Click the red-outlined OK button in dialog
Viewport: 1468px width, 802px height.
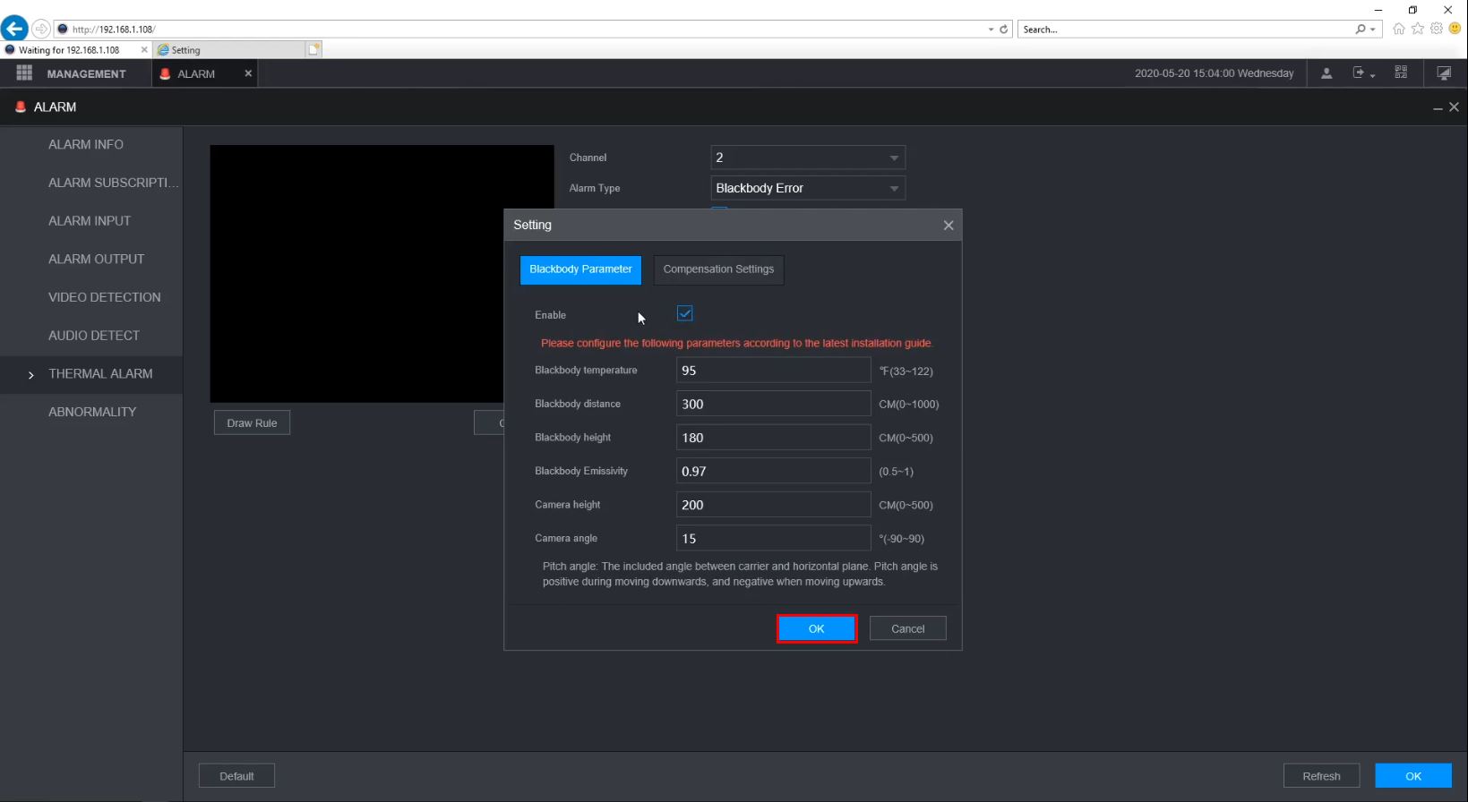click(x=817, y=628)
